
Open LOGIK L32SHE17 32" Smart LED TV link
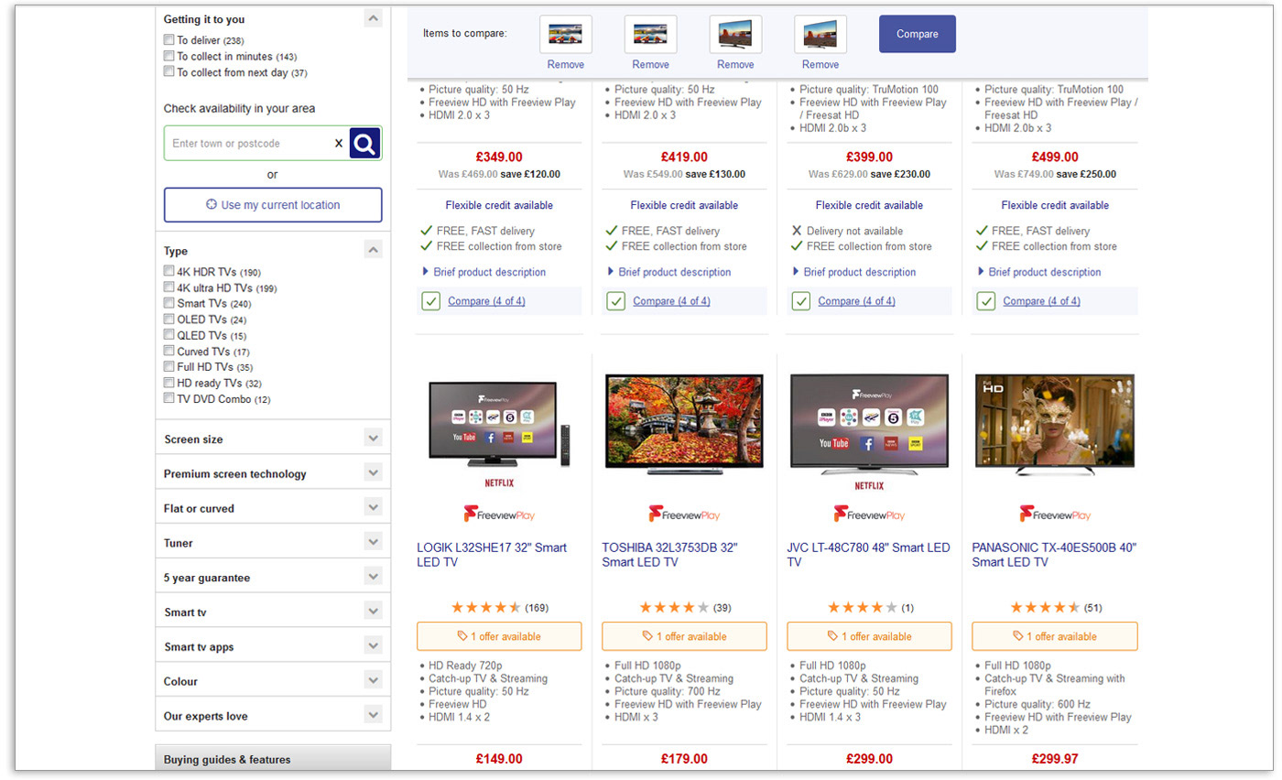(x=492, y=555)
